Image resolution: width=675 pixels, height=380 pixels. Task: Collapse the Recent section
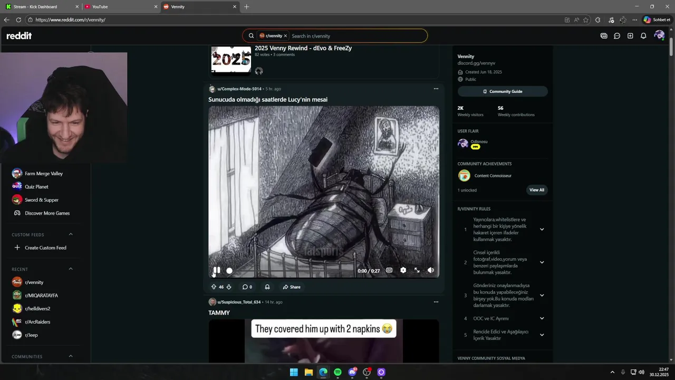point(71,269)
